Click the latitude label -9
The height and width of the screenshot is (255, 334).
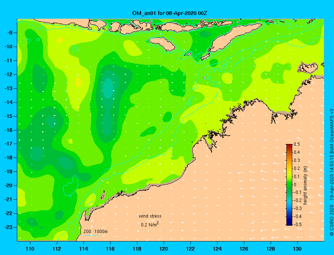pyautogui.click(x=9, y=33)
